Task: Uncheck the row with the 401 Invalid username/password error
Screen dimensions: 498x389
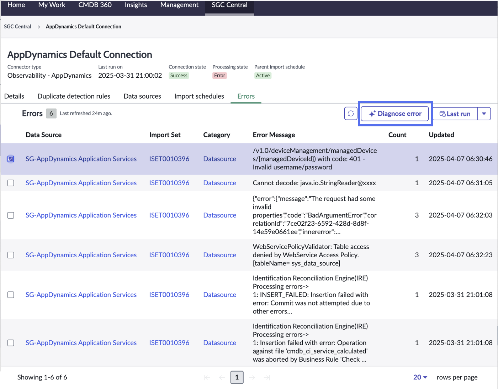Action: coord(11,159)
